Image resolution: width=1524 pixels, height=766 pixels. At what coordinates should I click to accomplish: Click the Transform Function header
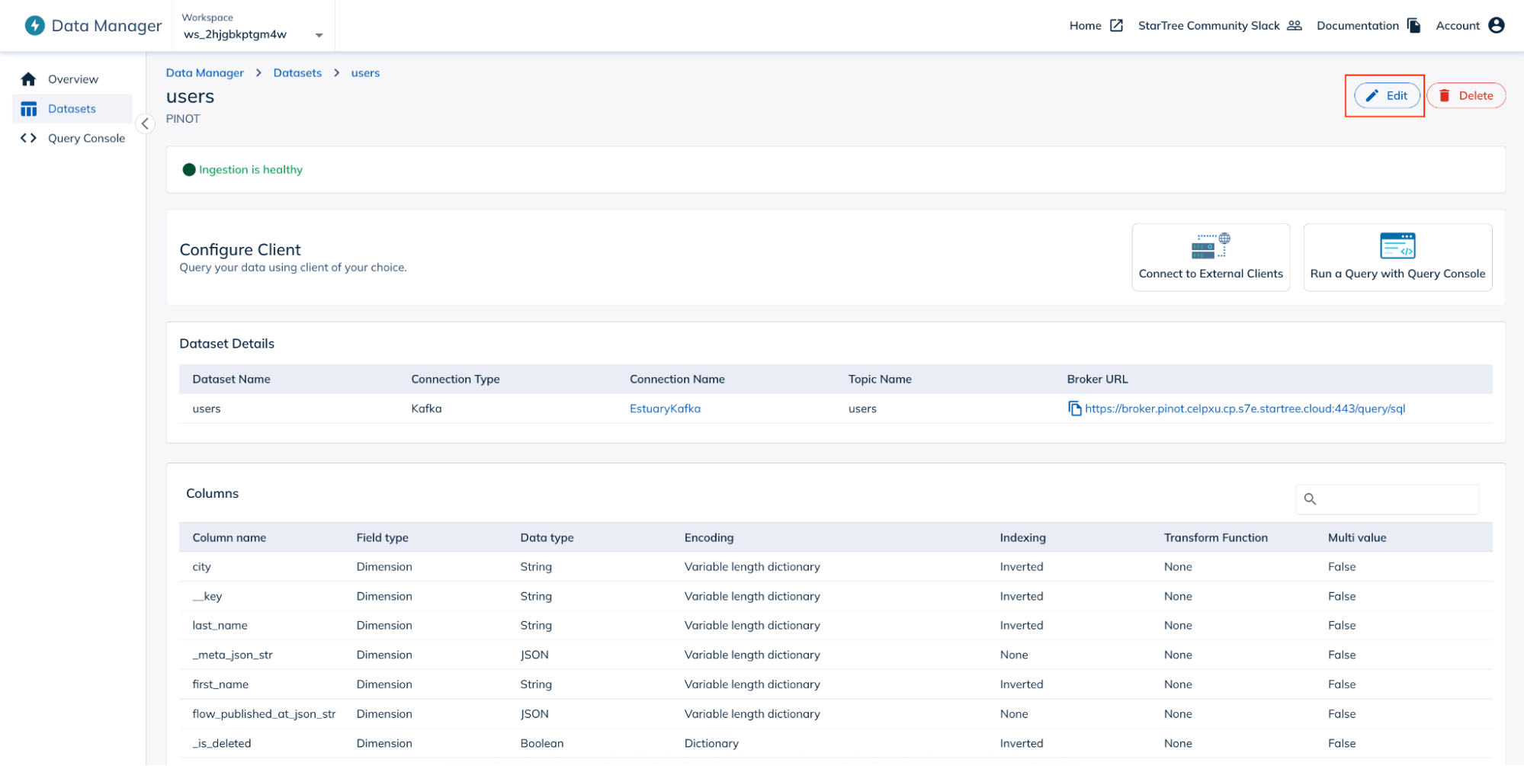[1215, 537]
